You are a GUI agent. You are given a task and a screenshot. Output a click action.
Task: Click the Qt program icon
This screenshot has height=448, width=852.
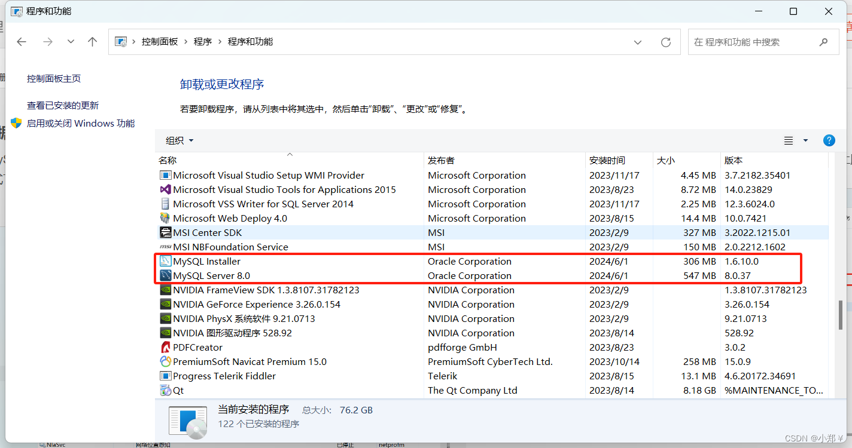click(x=166, y=390)
